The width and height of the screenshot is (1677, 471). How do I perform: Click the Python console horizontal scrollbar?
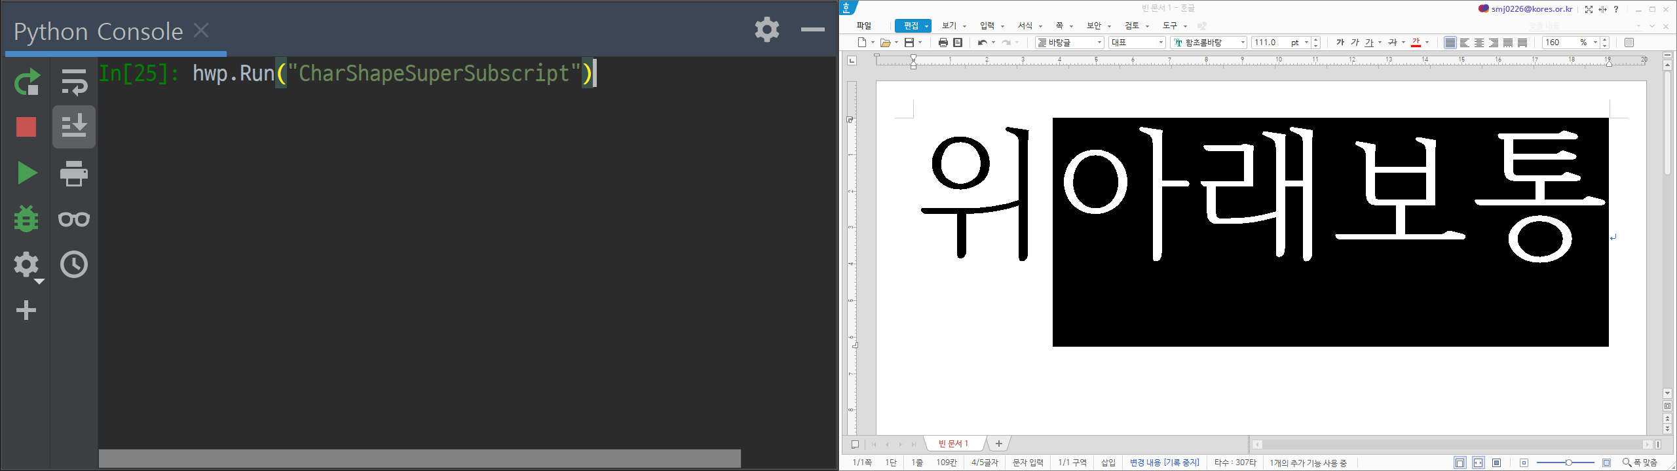click(420, 458)
